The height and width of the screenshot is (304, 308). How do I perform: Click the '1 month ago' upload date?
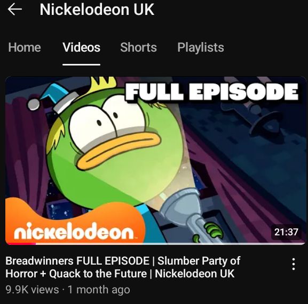click(99, 290)
